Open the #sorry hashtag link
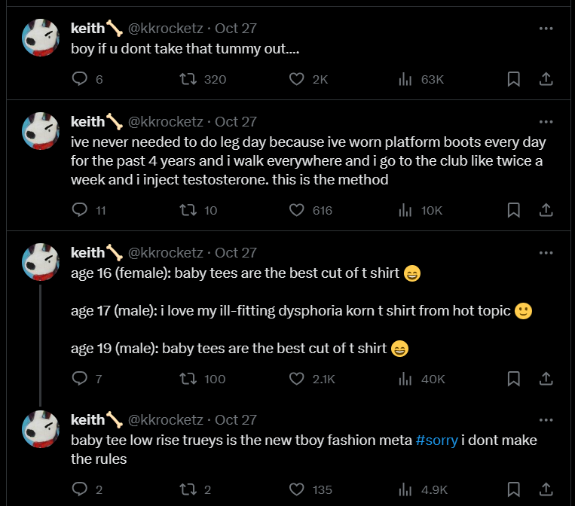Viewport: 575px width, 506px height. pos(437,440)
